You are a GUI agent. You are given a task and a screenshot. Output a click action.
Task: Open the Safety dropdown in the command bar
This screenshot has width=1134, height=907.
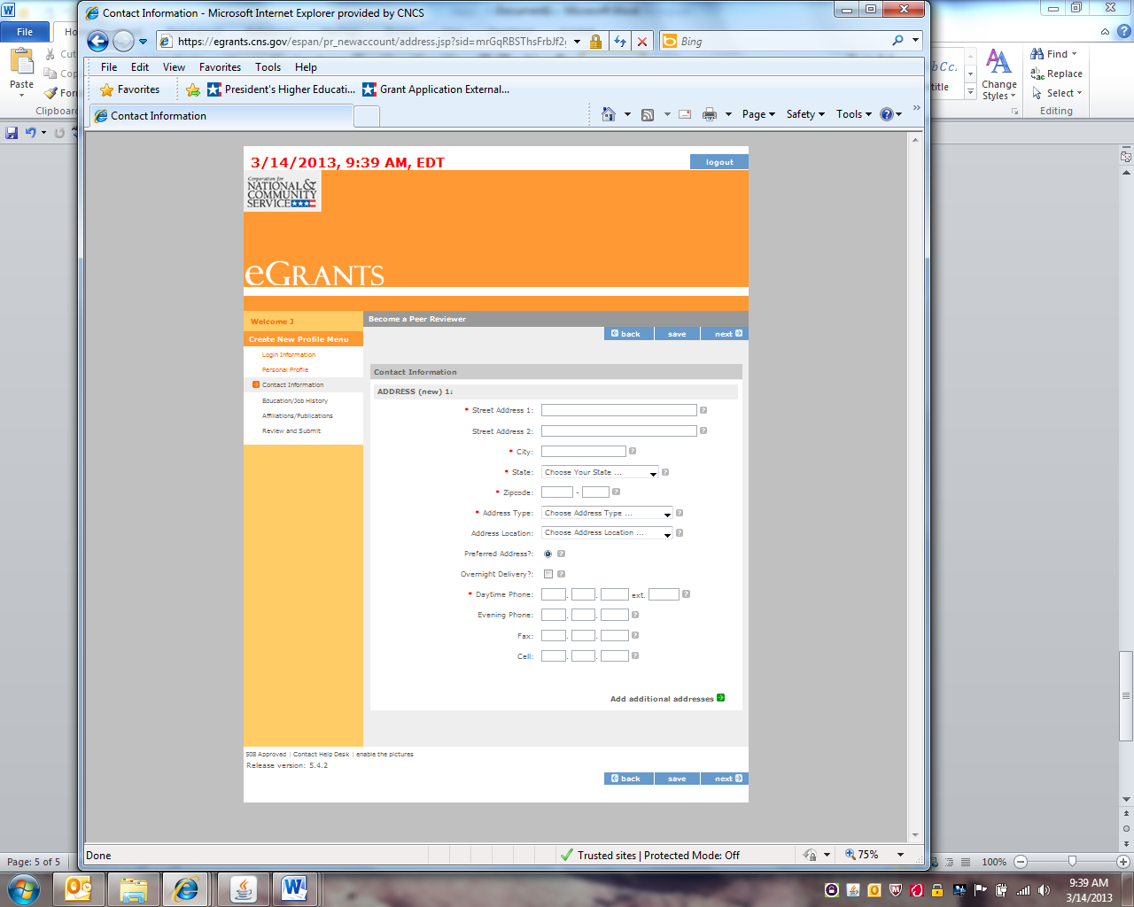(805, 114)
